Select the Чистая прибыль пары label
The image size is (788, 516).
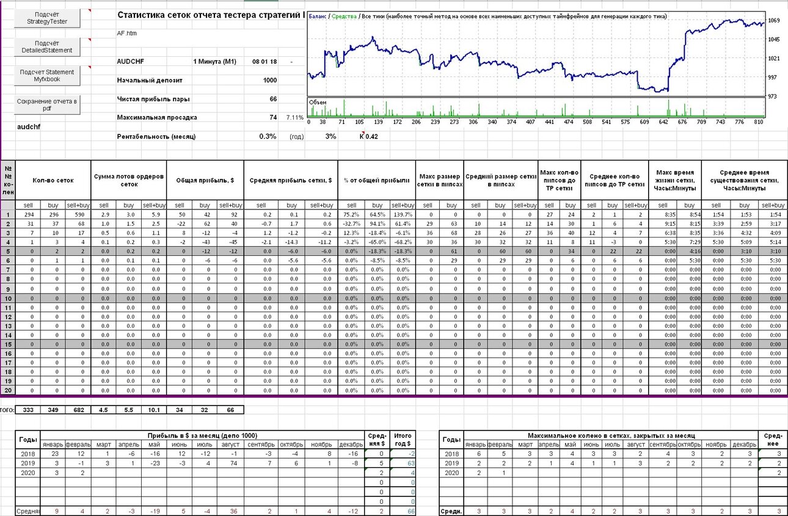pos(153,99)
